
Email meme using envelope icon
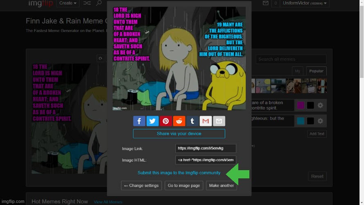tap(219, 121)
